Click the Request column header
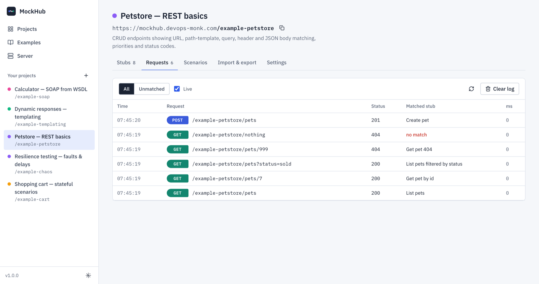The image size is (539, 284). (x=175, y=106)
